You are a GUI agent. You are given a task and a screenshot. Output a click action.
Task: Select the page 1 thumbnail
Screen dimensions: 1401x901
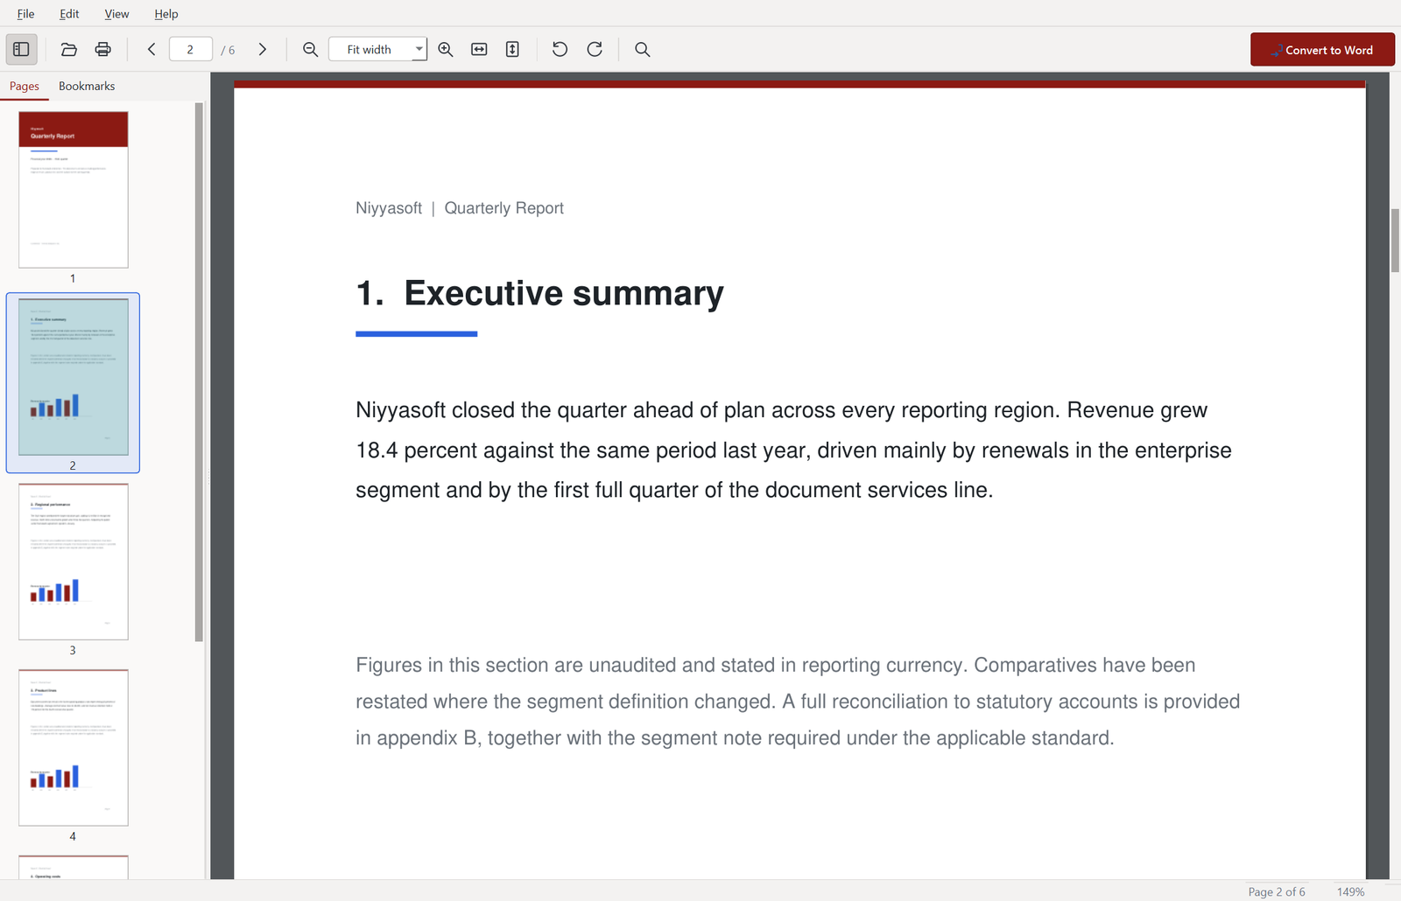(x=74, y=190)
